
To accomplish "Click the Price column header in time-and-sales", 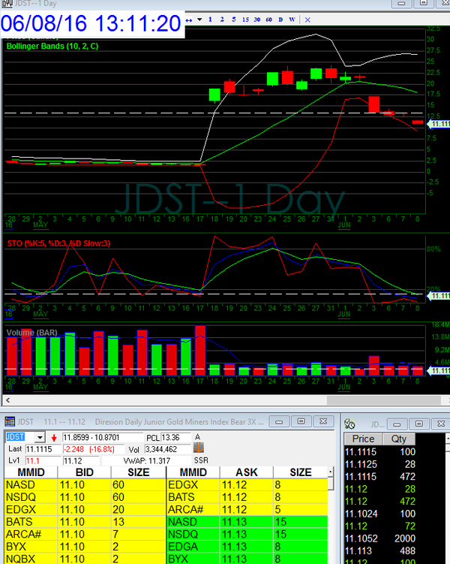I will [363, 439].
